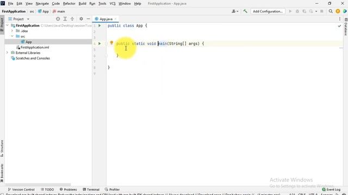This screenshot has height=195, width=348.
Task: Select FirstApplication.iml file
Action: point(35,47)
